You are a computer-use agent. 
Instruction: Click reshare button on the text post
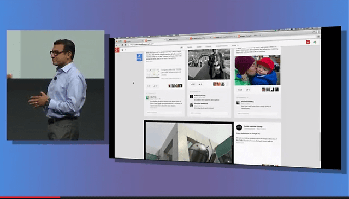[x=155, y=86]
